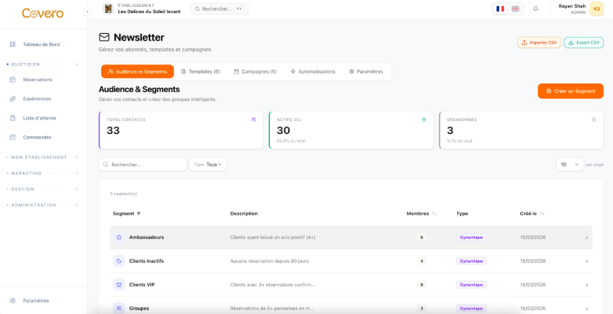The image size is (613, 314).
Task: Switch language to French flag
Action: (500, 8)
